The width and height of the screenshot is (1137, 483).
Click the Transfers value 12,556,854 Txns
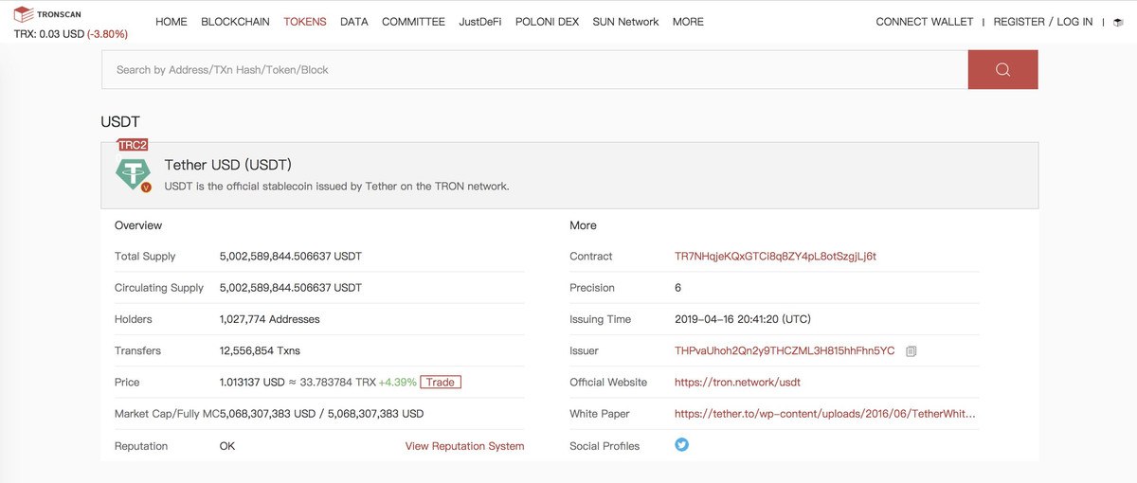tap(260, 350)
